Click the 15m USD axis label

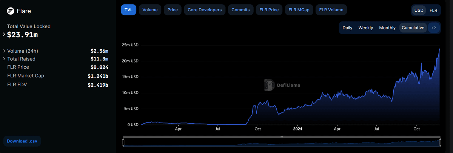129,76
